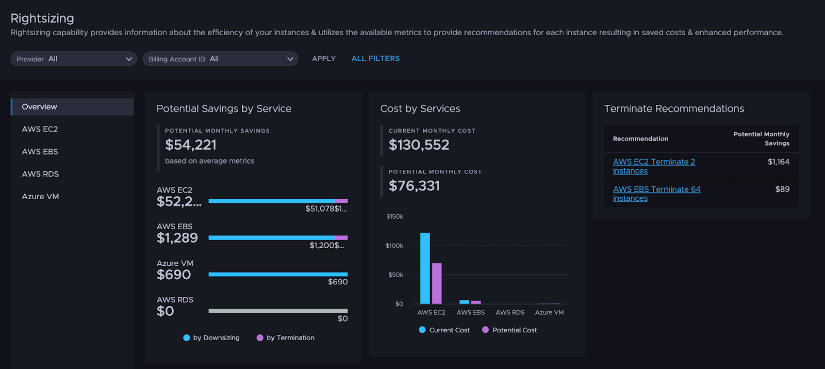The image size is (825, 369).
Task: Click the AWS EC2 potential cost purple bar
Action: pos(437,283)
